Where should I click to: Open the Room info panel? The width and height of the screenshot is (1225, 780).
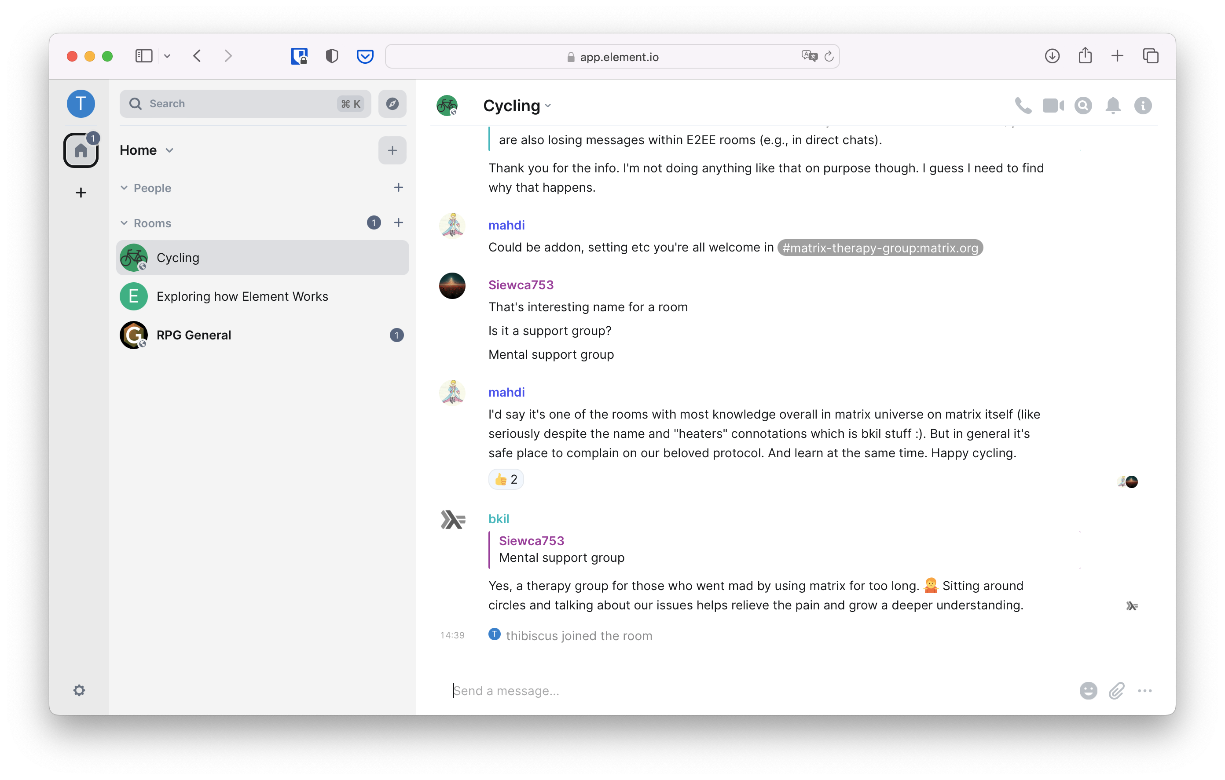tap(1143, 105)
